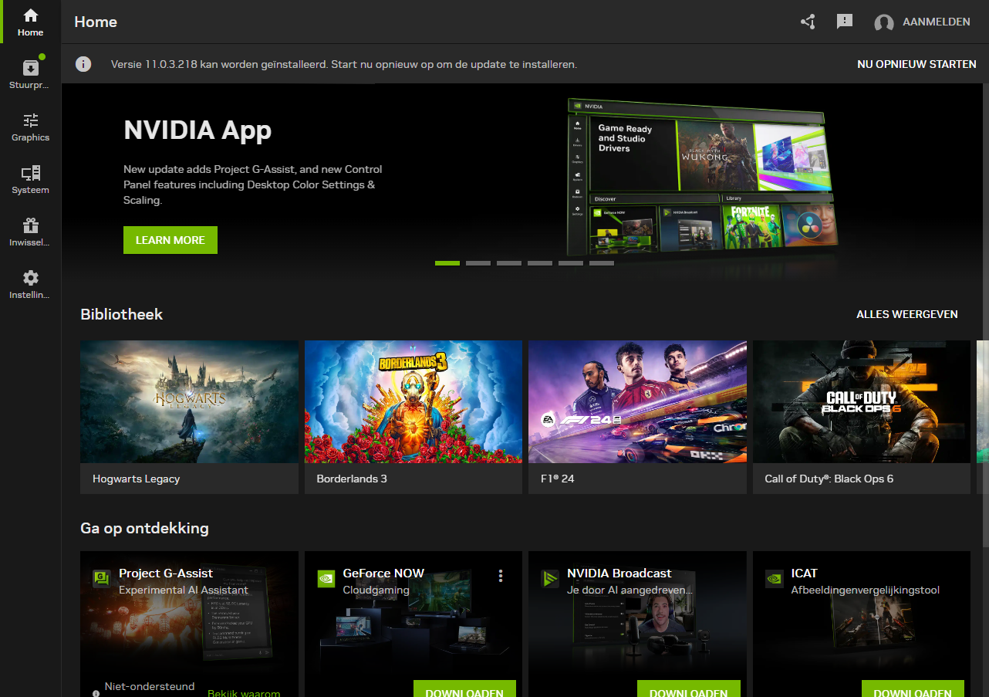The height and width of the screenshot is (697, 989).
Task: Click AANMELDEN to sign in
Action: pos(936,22)
